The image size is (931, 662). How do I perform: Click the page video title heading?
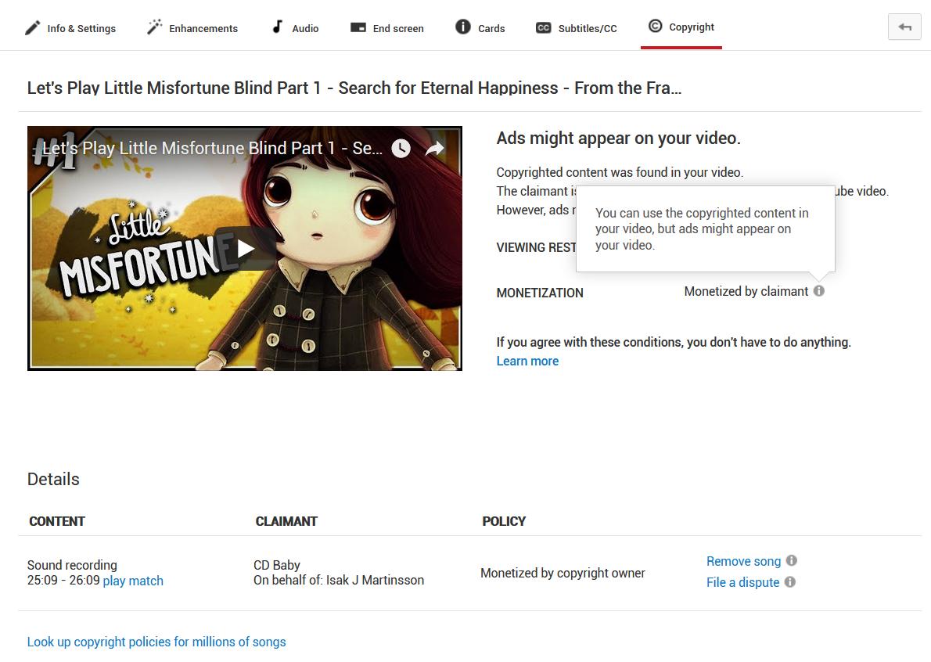click(x=354, y=88)
